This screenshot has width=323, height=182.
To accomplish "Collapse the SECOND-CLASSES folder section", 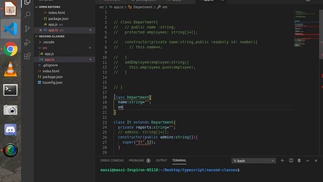I will [x=50, y=36].
